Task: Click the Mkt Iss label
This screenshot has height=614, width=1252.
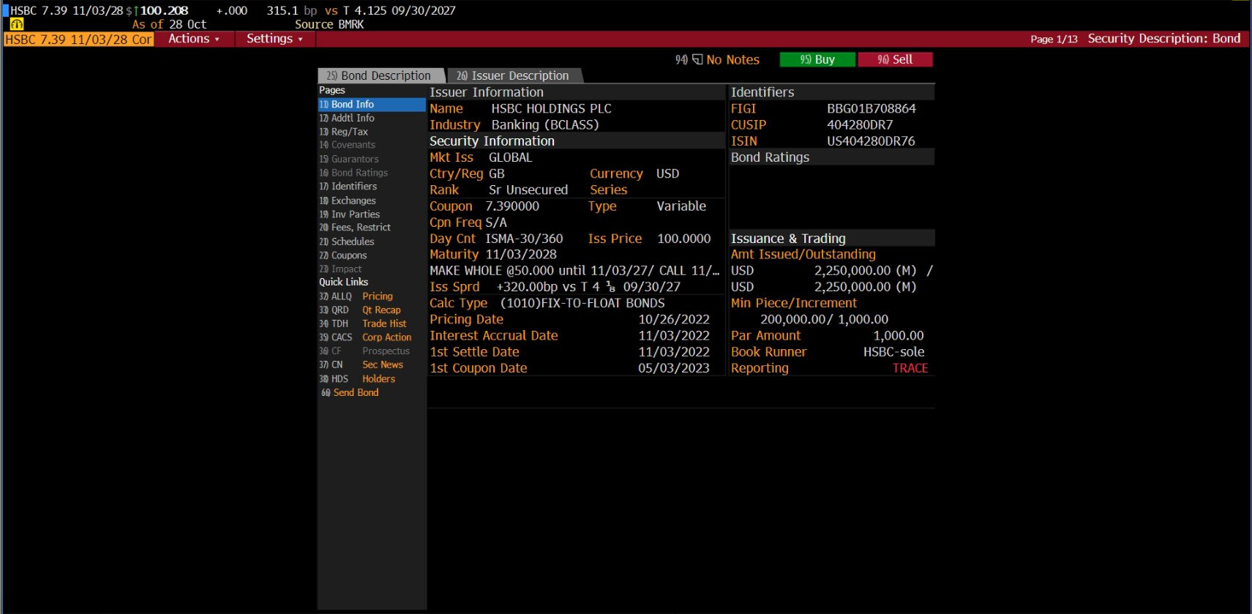Action: (x=451, y=157)
